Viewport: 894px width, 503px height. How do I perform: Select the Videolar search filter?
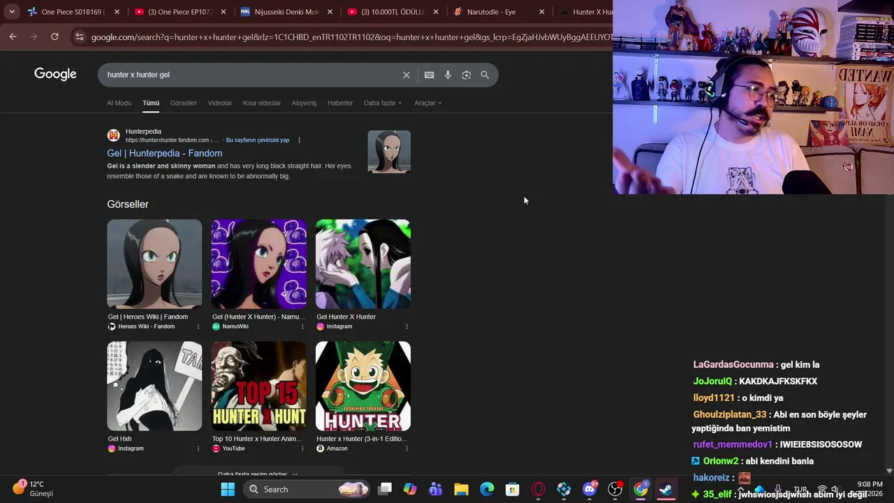(x=220, y=103)
